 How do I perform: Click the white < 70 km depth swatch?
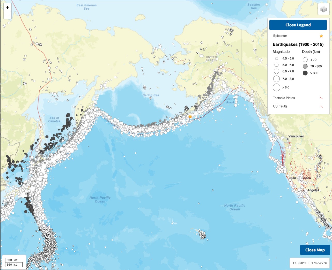(x=305, y=60)
